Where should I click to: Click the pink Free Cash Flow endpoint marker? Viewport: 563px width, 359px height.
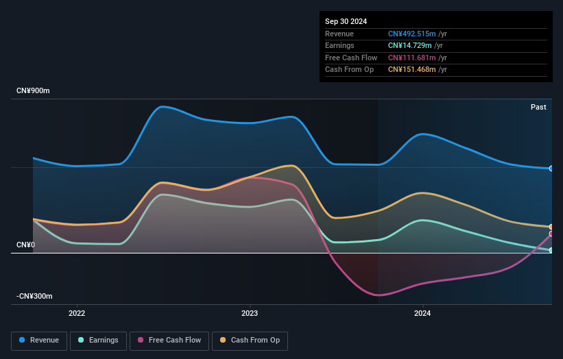(x=551, y=234)
